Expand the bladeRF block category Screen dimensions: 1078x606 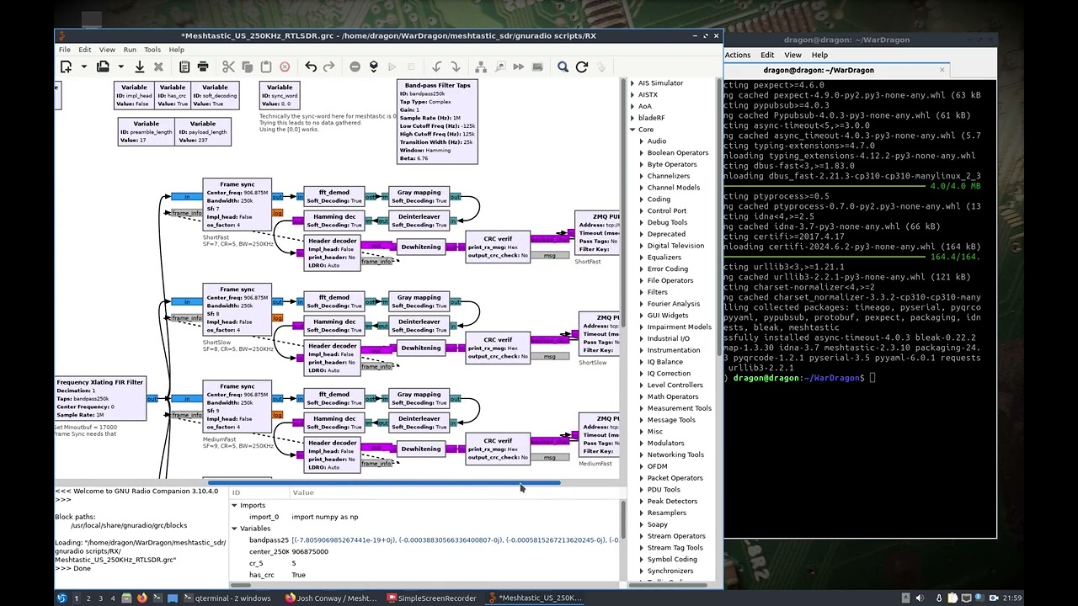point(632,118)
